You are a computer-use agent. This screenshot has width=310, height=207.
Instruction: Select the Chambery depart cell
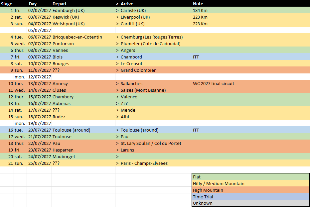pyautogui.click(x=83, y=97)
